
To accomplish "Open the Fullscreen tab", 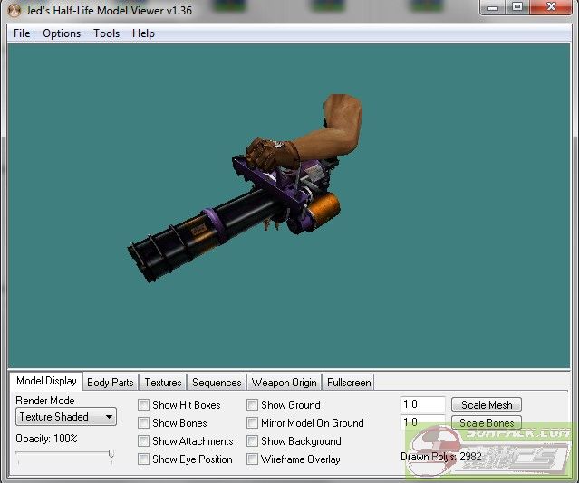I will (349, 383).
